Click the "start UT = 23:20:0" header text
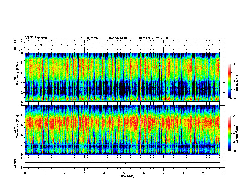This screenshot has height=194, width=251. point(153,38)
